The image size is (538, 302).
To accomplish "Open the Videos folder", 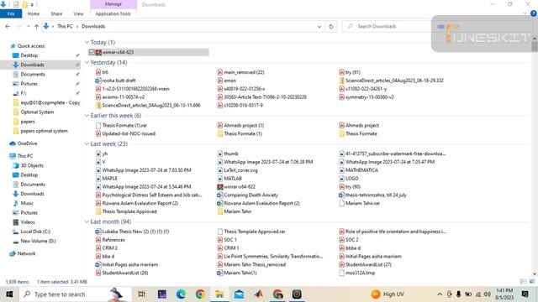I will tap(28, 222).
